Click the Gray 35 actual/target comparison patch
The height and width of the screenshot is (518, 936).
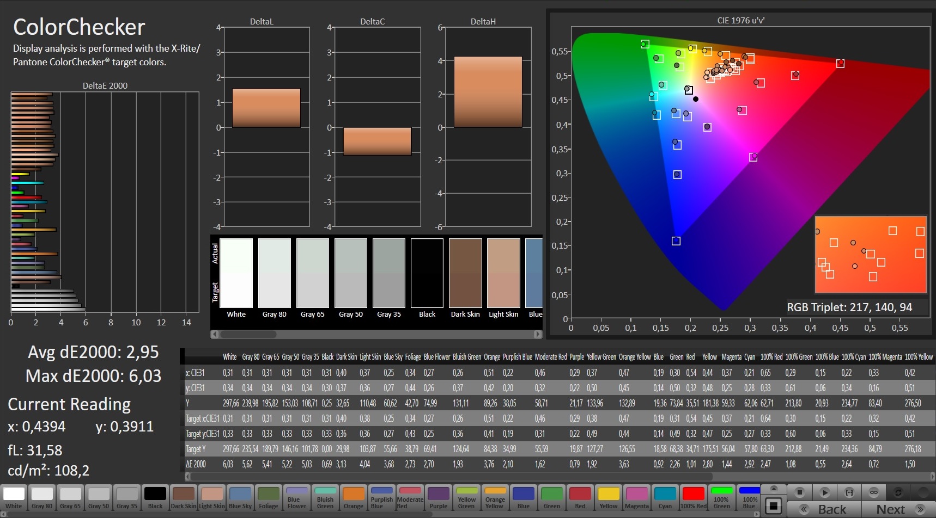click(x=389, y=273)
